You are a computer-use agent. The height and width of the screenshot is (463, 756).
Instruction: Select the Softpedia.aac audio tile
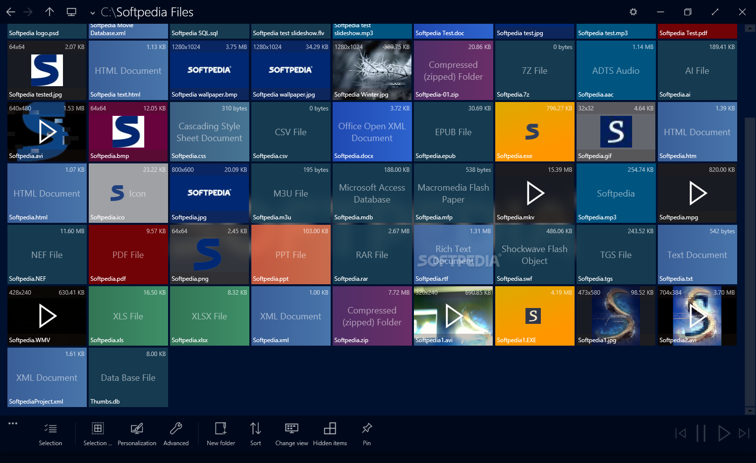coord(616,70)
